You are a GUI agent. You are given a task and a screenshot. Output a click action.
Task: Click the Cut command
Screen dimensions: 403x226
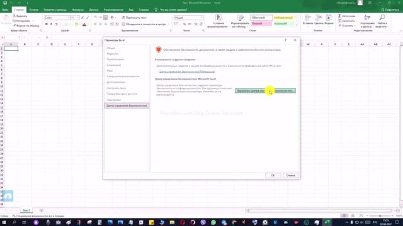[20, 16]
